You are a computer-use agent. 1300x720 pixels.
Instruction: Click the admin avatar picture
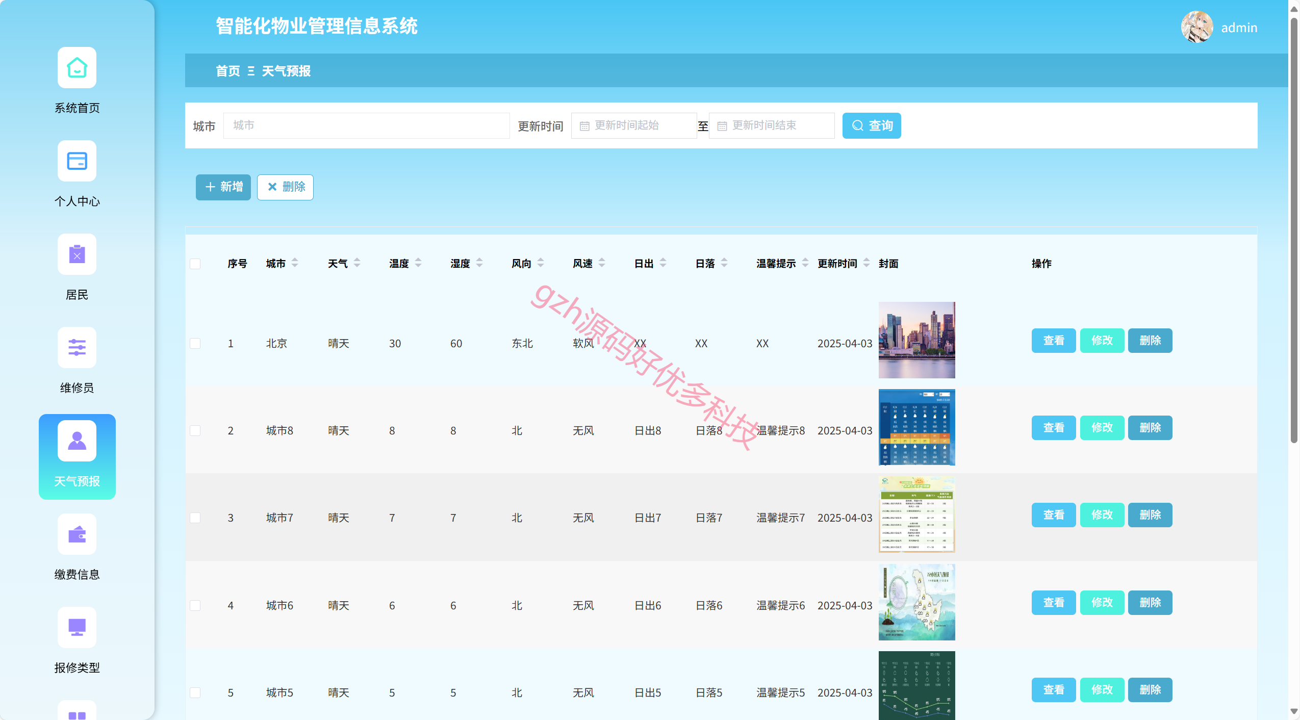pos(1197,27)
